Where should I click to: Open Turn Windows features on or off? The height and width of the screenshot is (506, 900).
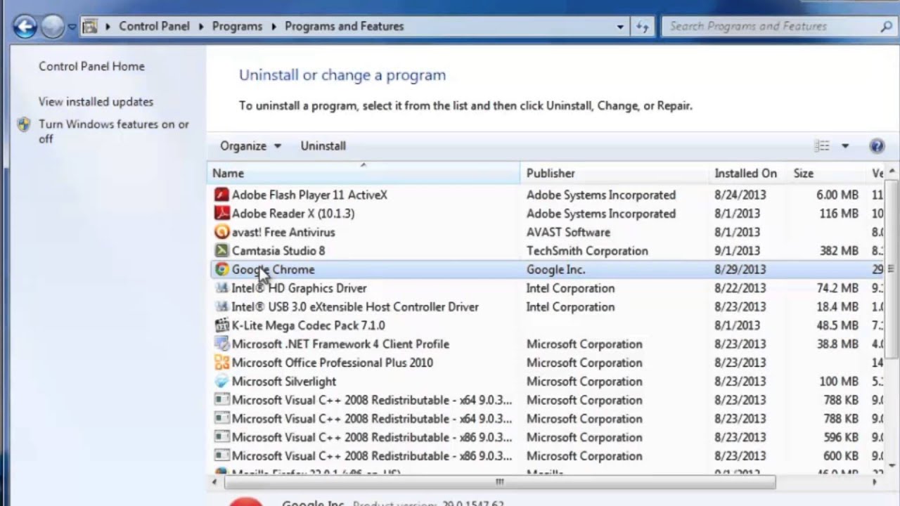click(114, 131)
